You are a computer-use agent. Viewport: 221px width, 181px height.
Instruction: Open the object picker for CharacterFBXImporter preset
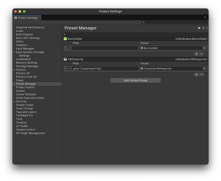[x=204, y=69]
